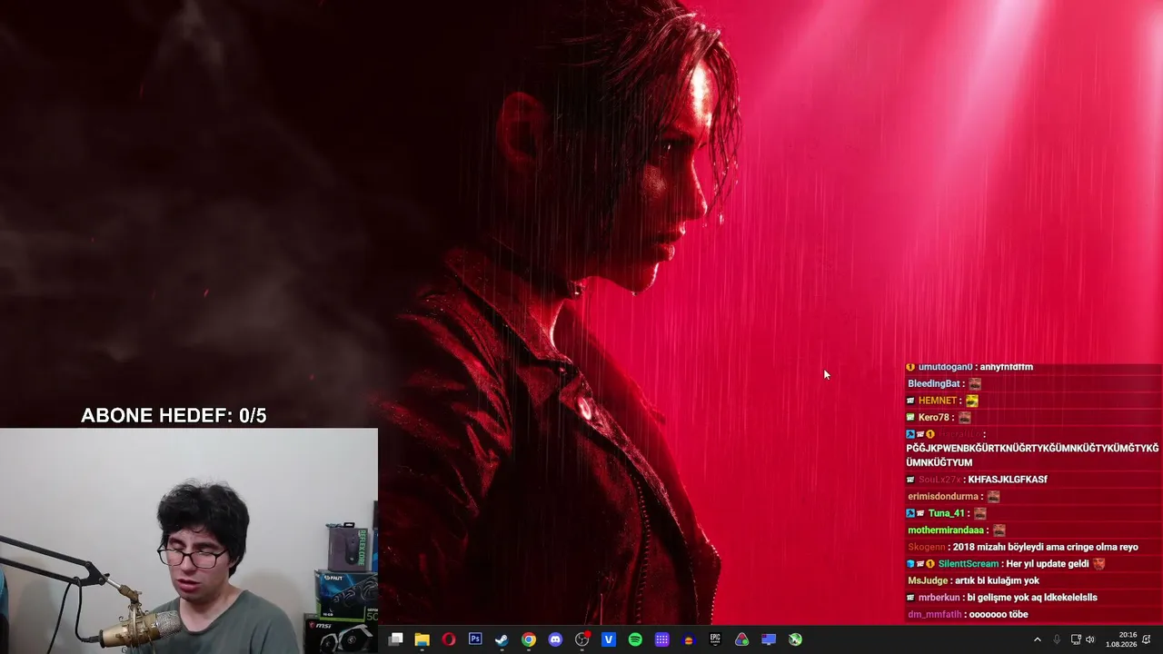
Task: Open Photoshop from the taskbar
Action: pos(475,639)
